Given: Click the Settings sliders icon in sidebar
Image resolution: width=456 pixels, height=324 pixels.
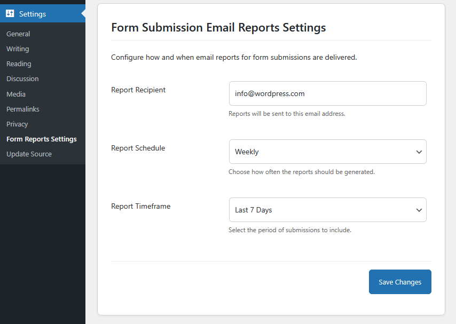Looking at the screenshot, I should pyautogui.click(x=10, y=14).
